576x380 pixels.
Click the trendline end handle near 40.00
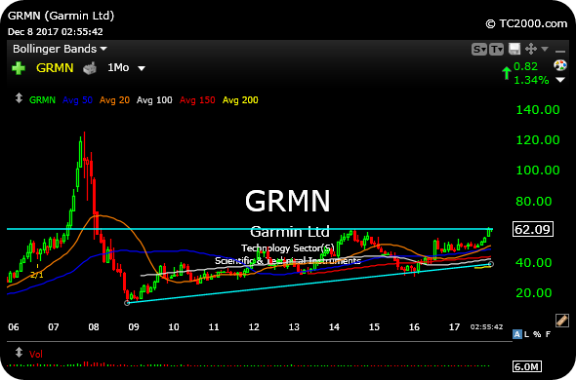[491, 264]
